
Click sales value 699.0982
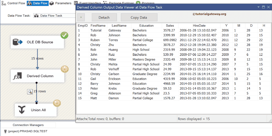pyautogui.click(x=170, y=40)
